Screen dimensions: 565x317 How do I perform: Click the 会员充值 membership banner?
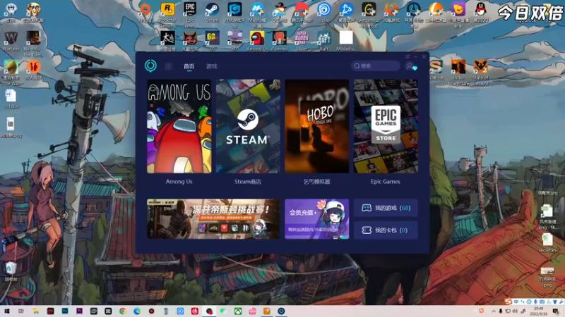(x=316, y=219)
